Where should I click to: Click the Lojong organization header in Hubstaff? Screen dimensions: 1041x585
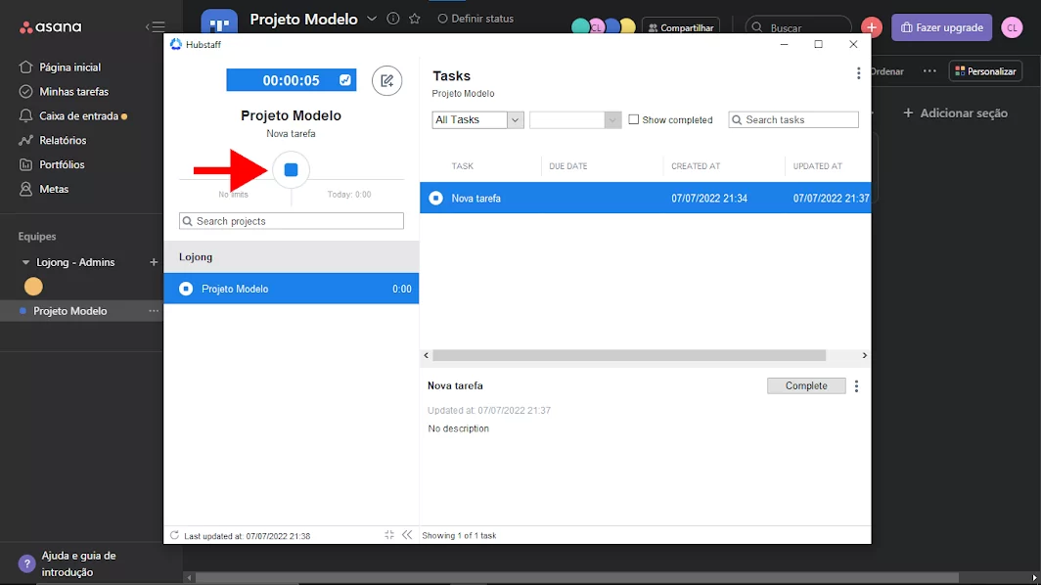pyautogui.click(x=292, y=257)
